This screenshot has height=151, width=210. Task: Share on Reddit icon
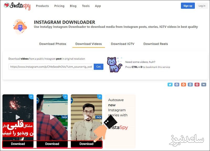click(x=183, y=84)
